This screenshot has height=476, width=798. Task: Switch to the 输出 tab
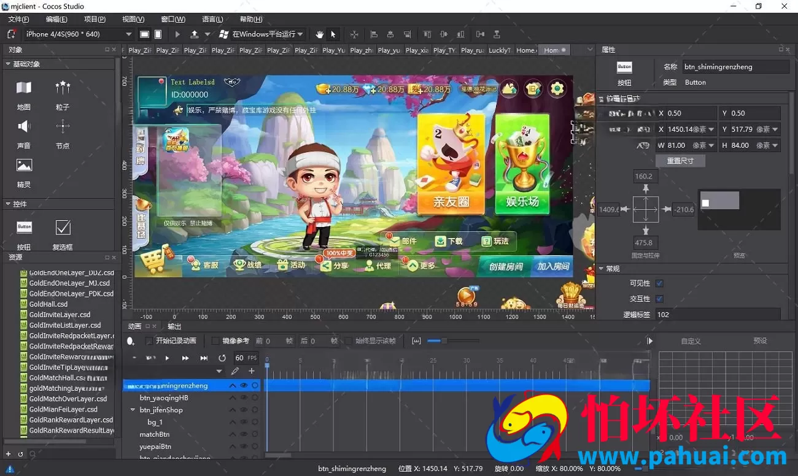(175, 326)
